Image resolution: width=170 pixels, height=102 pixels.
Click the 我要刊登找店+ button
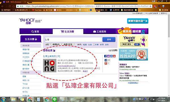[x=138, y=21]
